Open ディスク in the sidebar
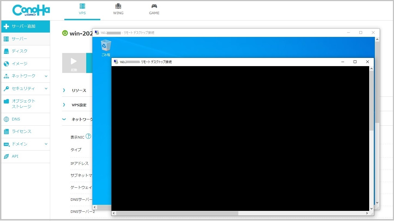This screenshot has height=221, width=394. pos(26,51)
